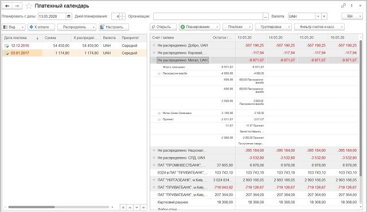Collapse the Проммет group
Viewport: 367px width, 212px height.
(x=159, y=119)
